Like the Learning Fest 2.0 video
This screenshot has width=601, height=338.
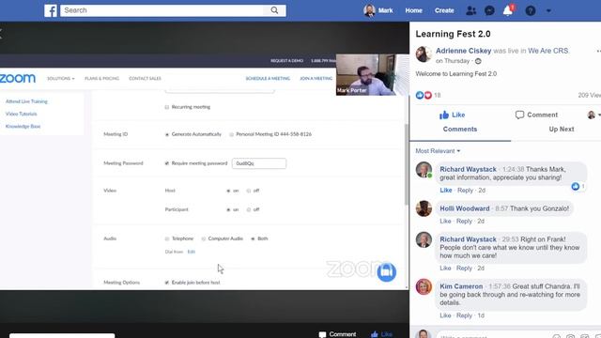(x=453, y=115)
